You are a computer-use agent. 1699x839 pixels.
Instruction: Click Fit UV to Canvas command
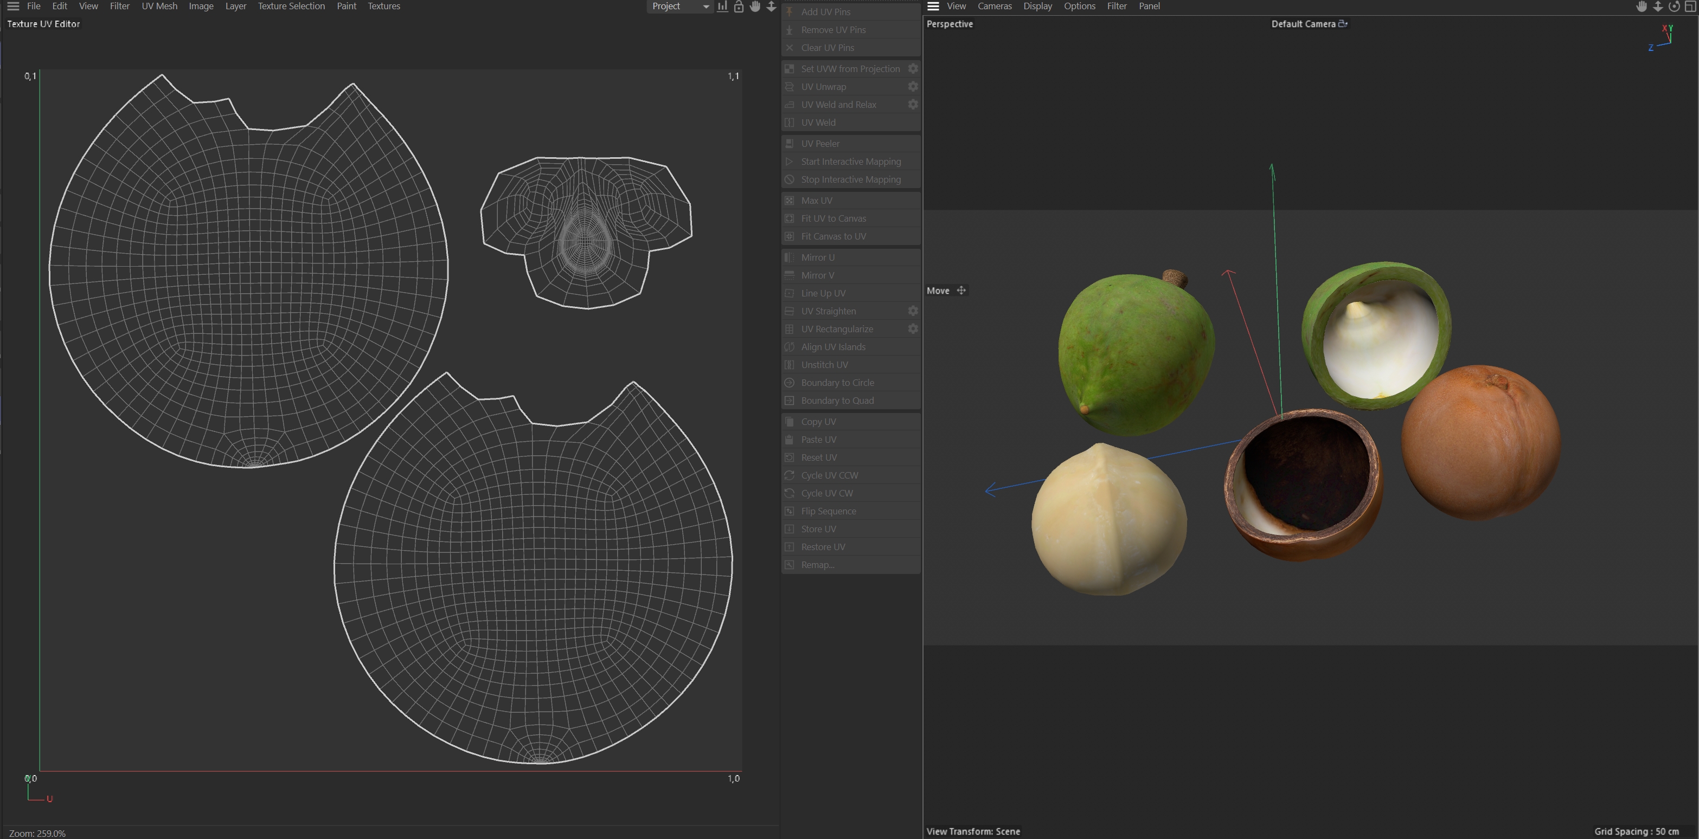pyautogui.click(x=833, y=218)
